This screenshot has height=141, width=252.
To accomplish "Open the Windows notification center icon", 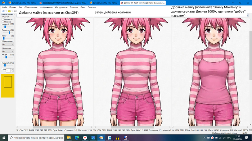I will (247, 138).
